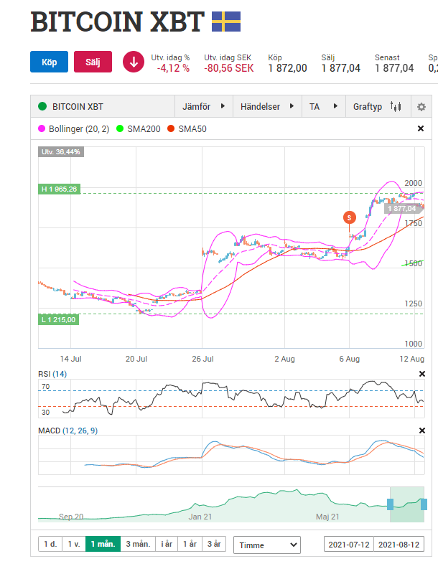The image size is (438, 569).
Task: Click the left range slider handle
Action: (x=390, y=504)
